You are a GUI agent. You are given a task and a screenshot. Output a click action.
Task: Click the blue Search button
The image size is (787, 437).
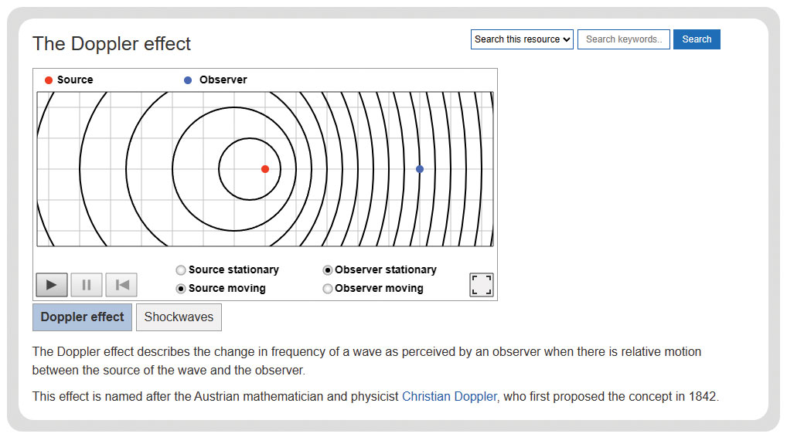pos(697,39)
